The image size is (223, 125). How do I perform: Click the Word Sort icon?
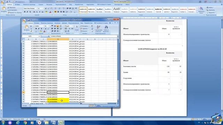(73, 8)
